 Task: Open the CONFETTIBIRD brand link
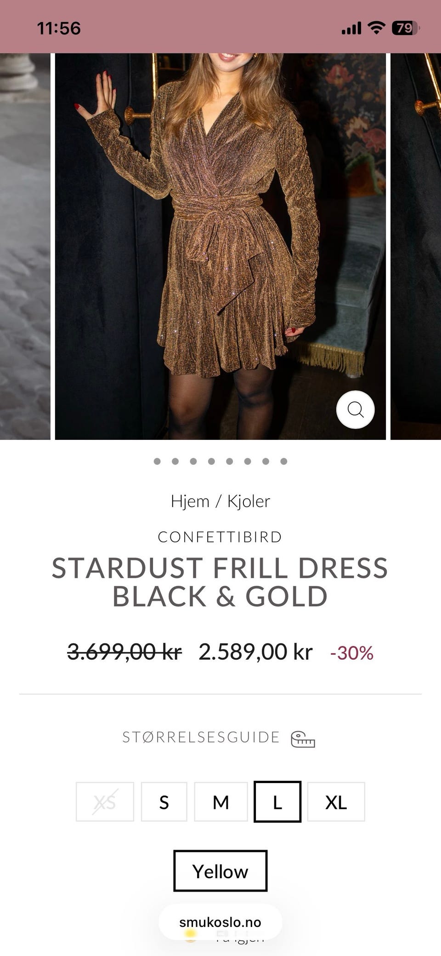[x=220, y=537]
